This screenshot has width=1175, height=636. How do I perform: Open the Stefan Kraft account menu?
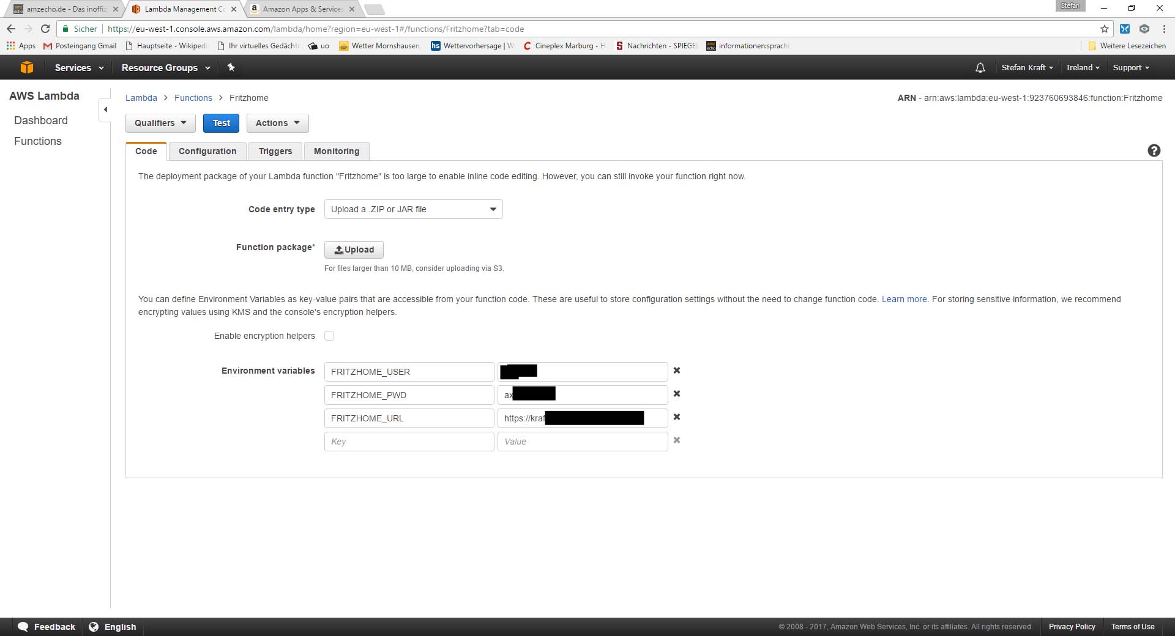pyautogui.click(x=1028, y=67)
